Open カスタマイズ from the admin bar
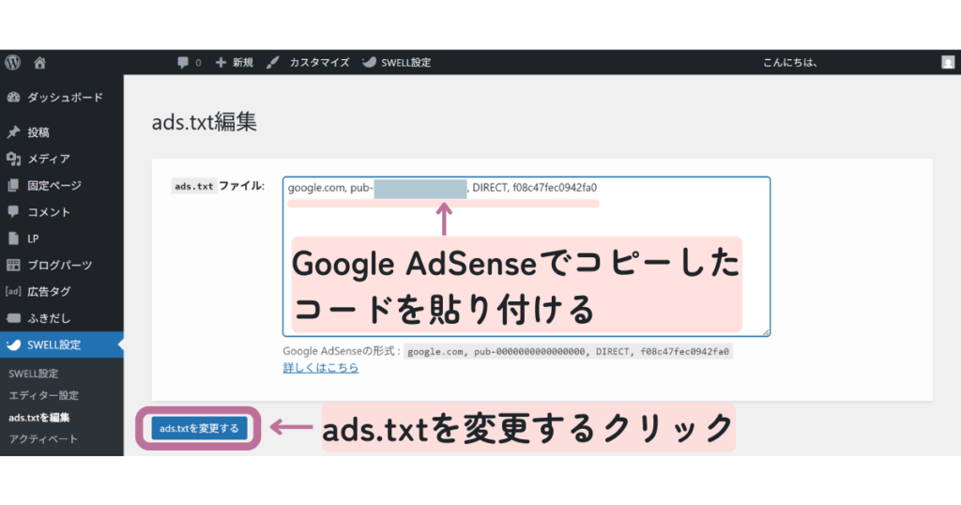Image resolution: width=961 pixels, height=505 pixels. [309, 63]
